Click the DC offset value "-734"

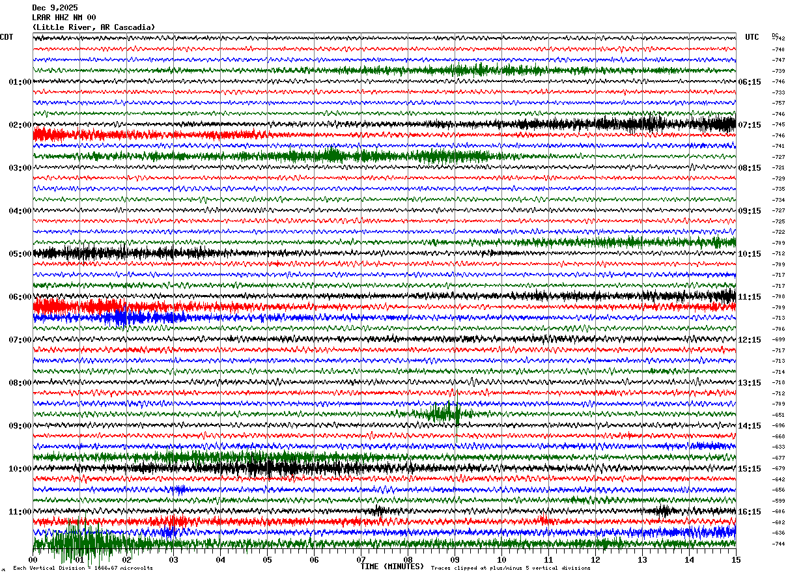(778, 200)
